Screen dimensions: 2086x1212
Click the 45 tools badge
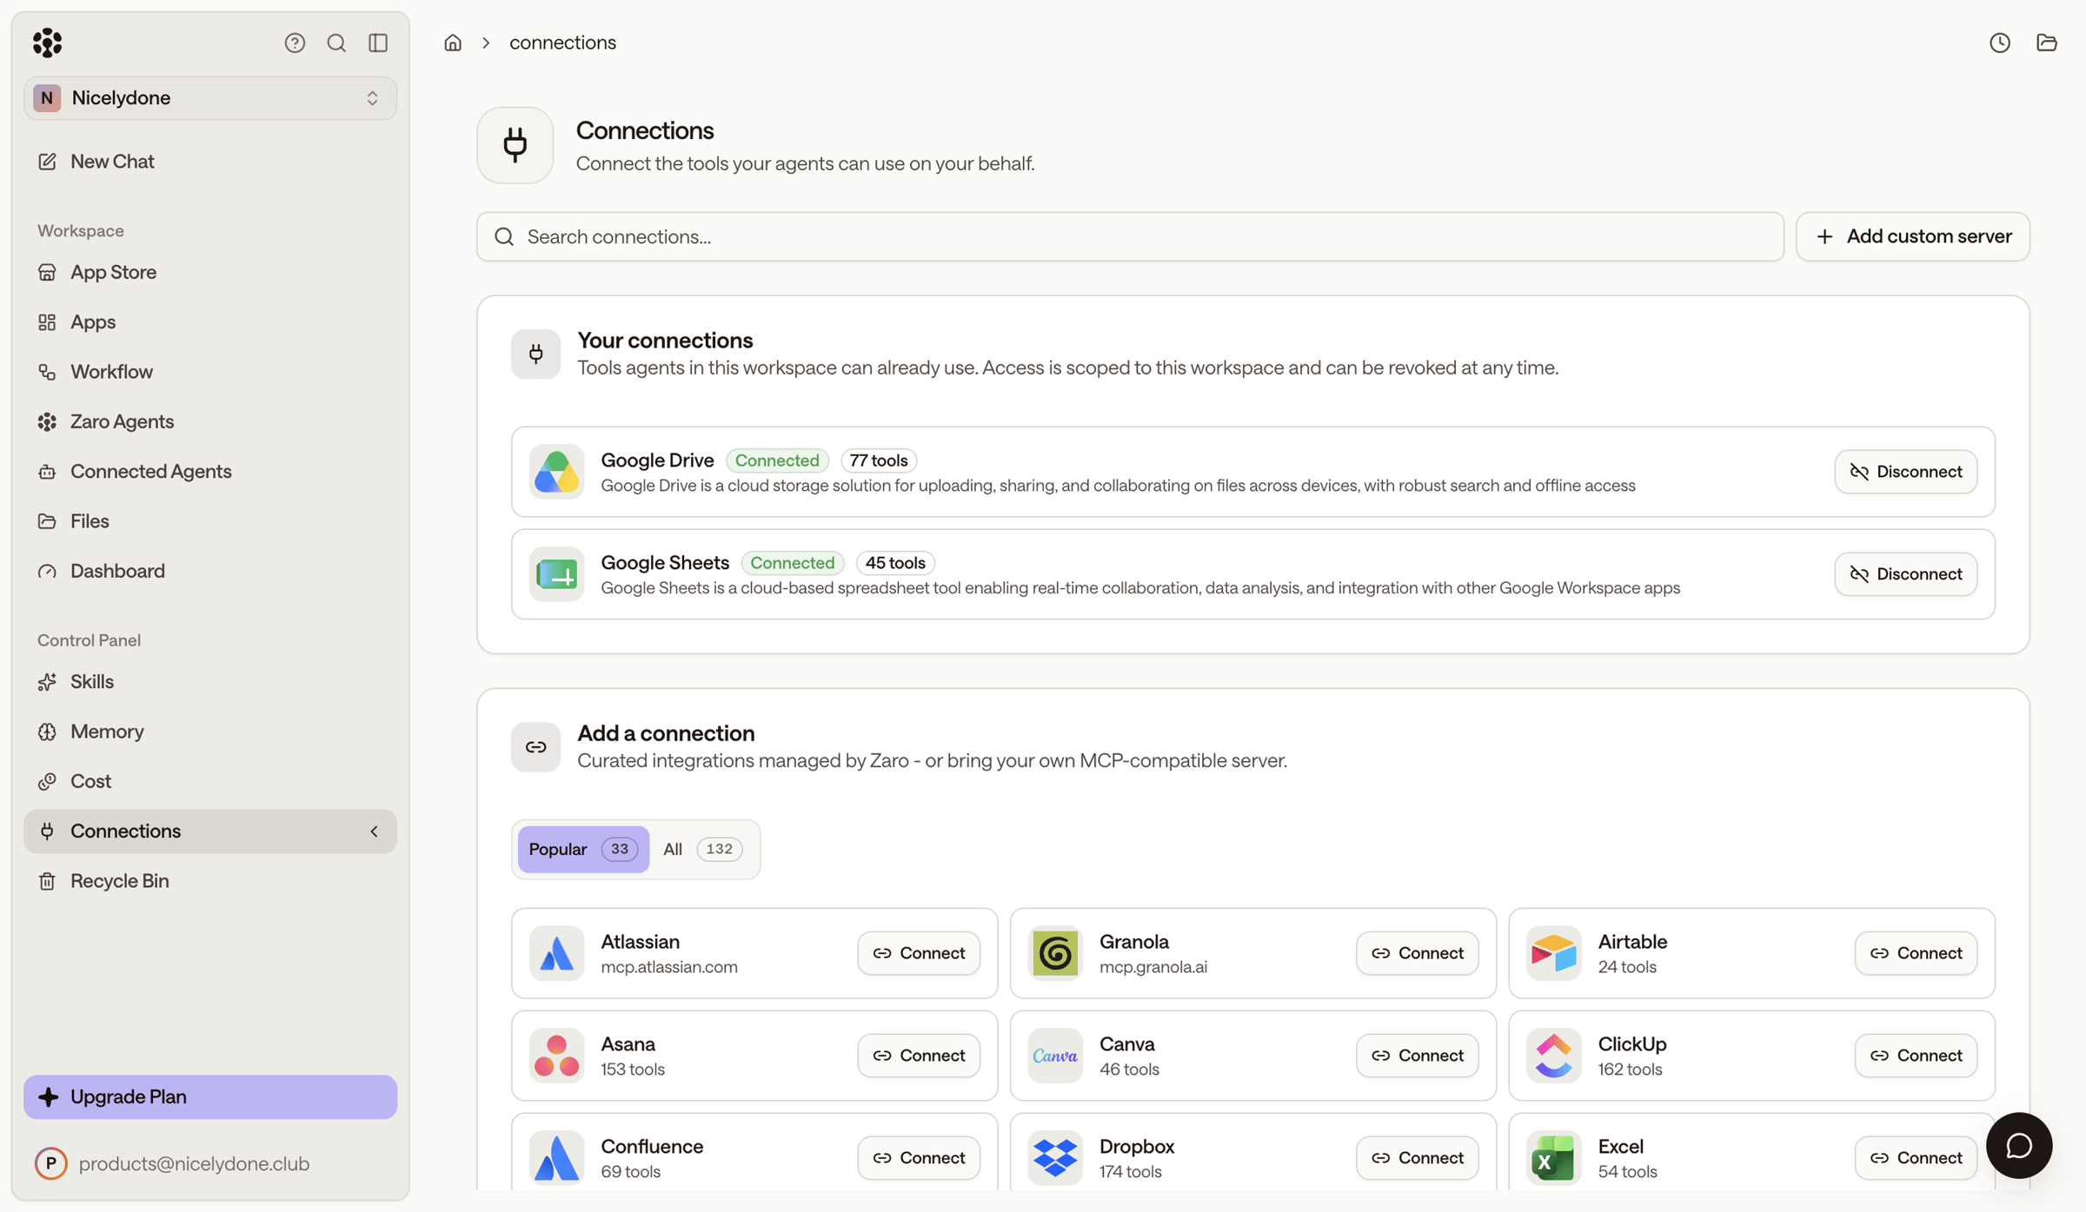tap(895, 563)
